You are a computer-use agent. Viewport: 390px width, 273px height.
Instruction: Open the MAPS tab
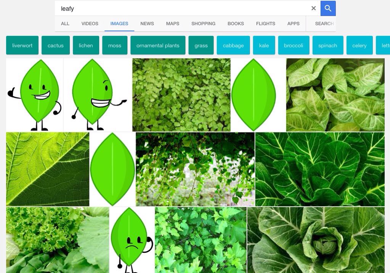point(173,24)
